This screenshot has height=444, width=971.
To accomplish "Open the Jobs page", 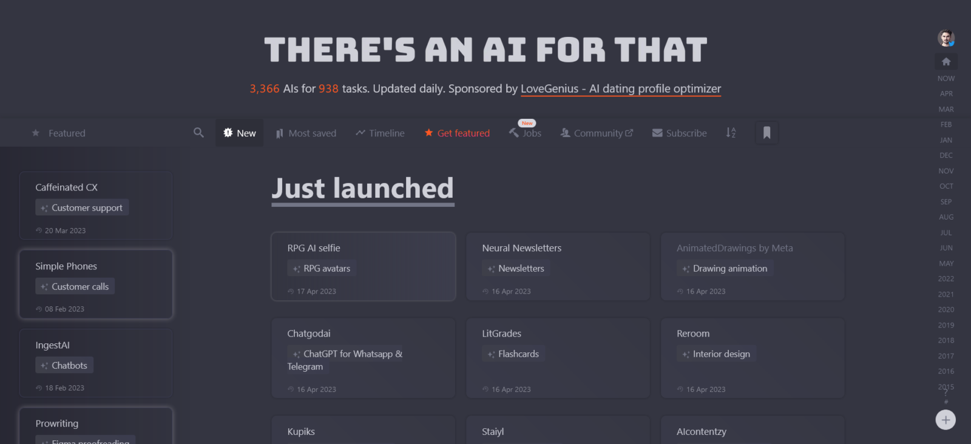I will coord(526,133).
